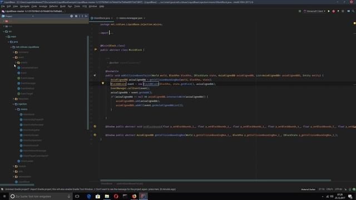The image size is (356, 200).
Task: Open the Windows Start menu
Action: coord(4,196)
